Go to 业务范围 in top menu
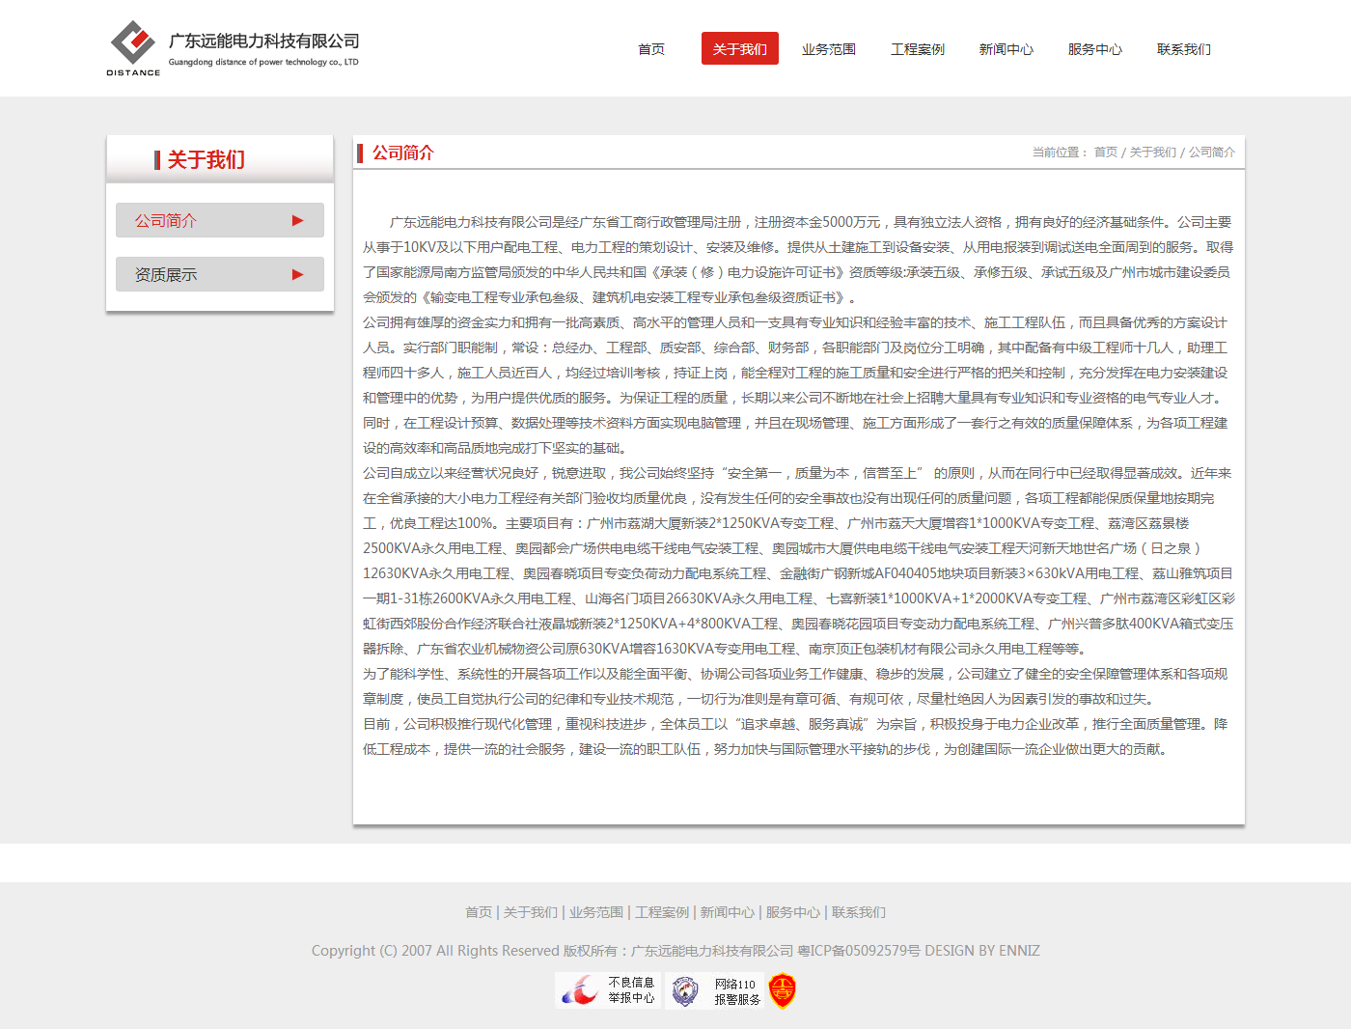The height and width of the screenshot is (1029, 1351). pyautogui.click(x=828, y=49)
